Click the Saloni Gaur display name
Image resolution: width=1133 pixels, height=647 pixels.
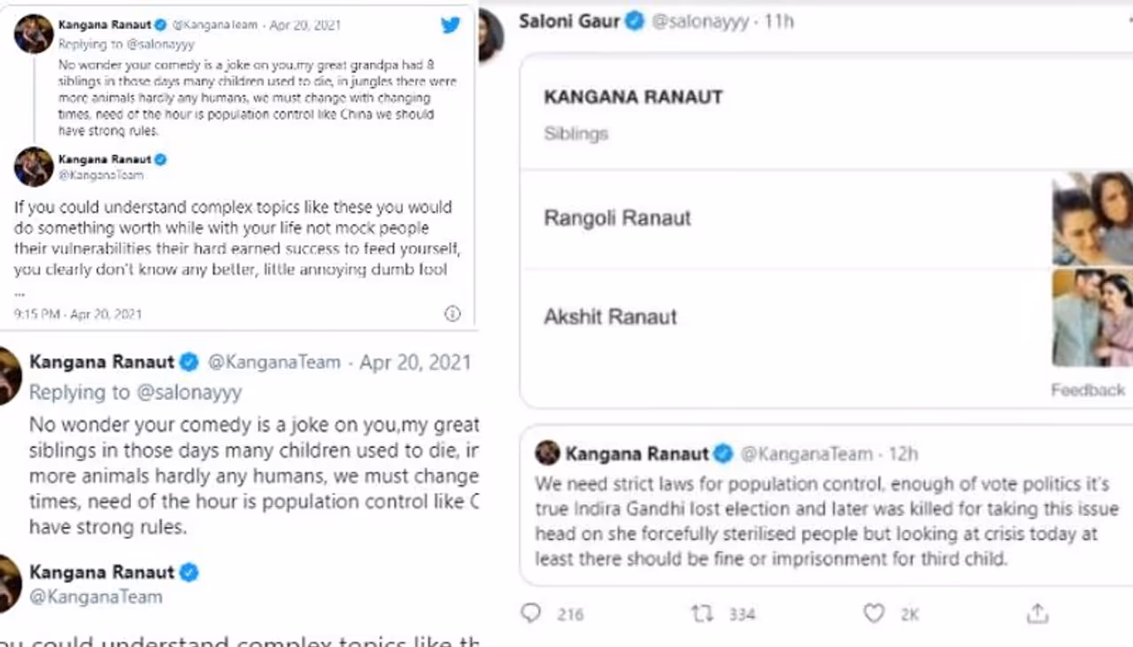pyautogui.click(x=569, y=21)
